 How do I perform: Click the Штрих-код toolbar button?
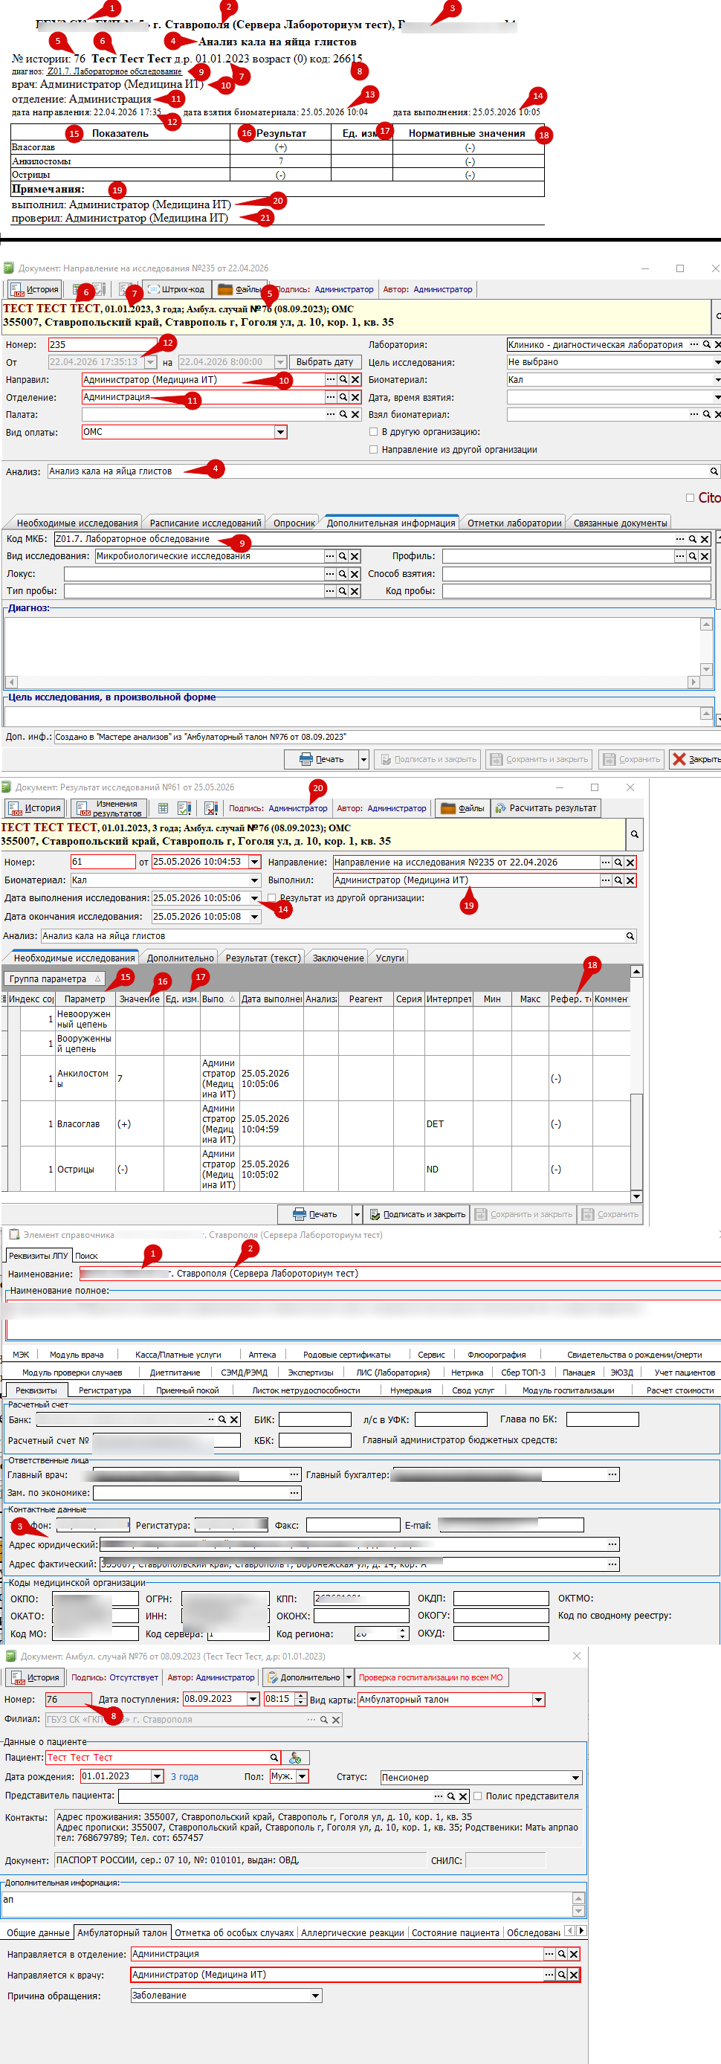point(176,289)
